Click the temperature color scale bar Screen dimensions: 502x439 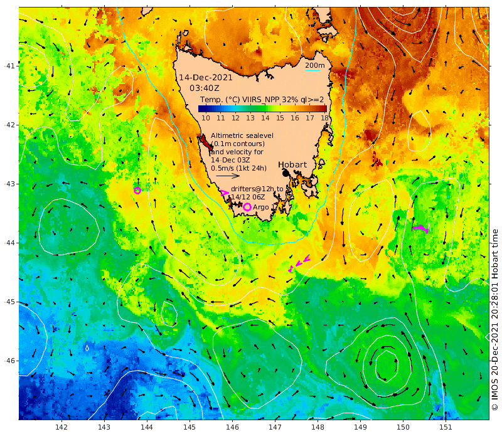pyautogui.click(x=262, y=108)
